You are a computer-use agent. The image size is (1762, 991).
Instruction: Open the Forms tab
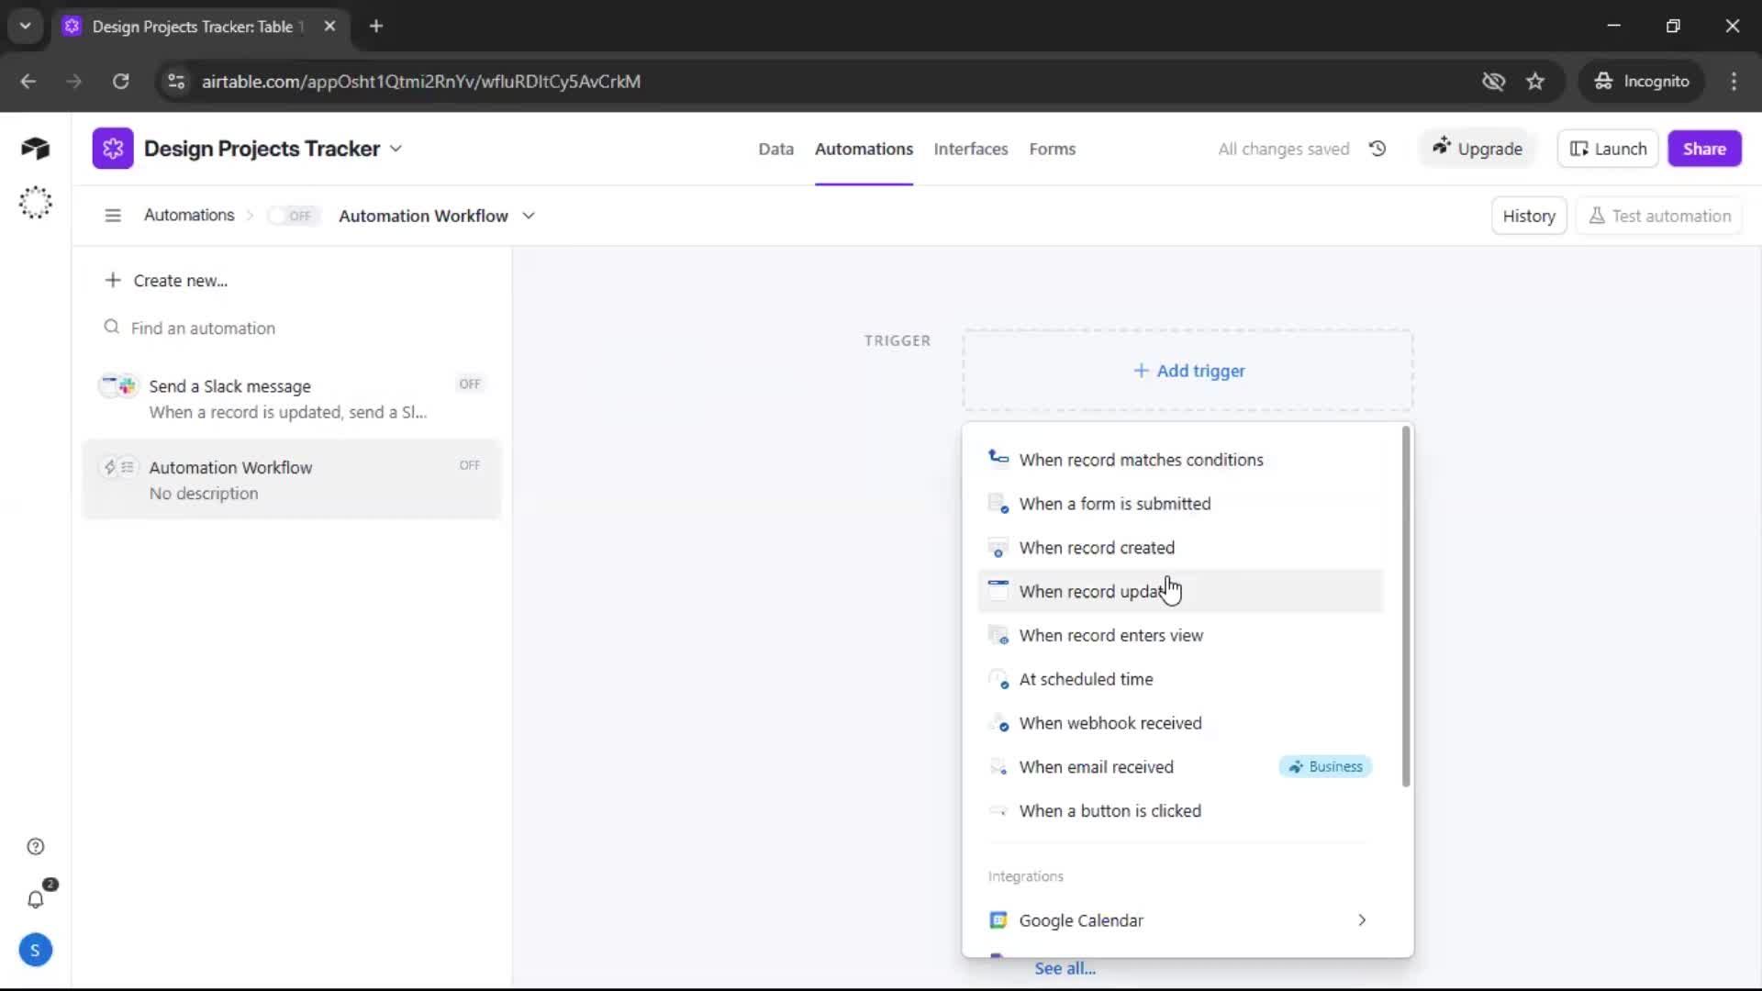pyautogui.click(x=1052, y=149)
